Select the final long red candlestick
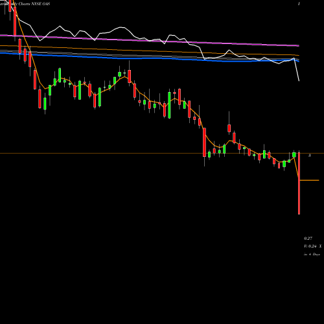324x324 pixels. pos(299,183)
